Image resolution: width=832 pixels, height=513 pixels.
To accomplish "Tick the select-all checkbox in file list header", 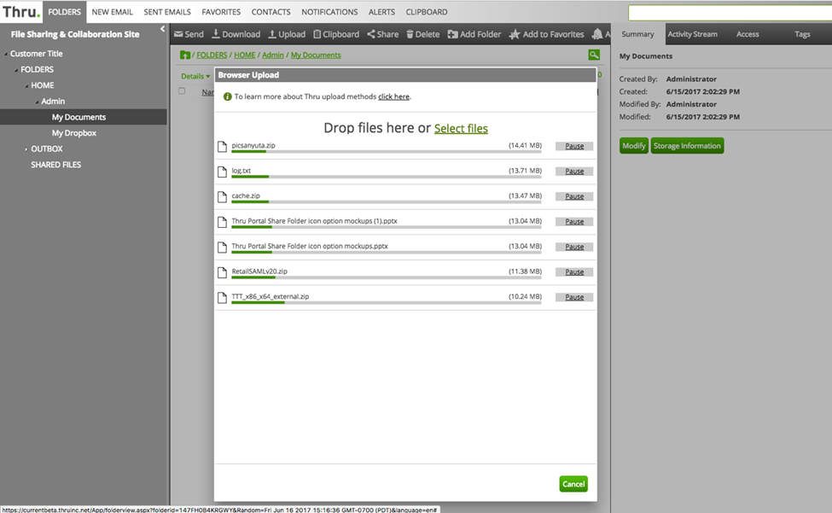I will click(182, 91).
